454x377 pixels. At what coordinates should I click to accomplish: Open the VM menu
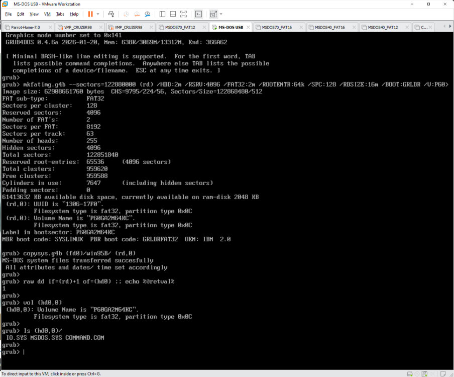(x=47, y=14)
